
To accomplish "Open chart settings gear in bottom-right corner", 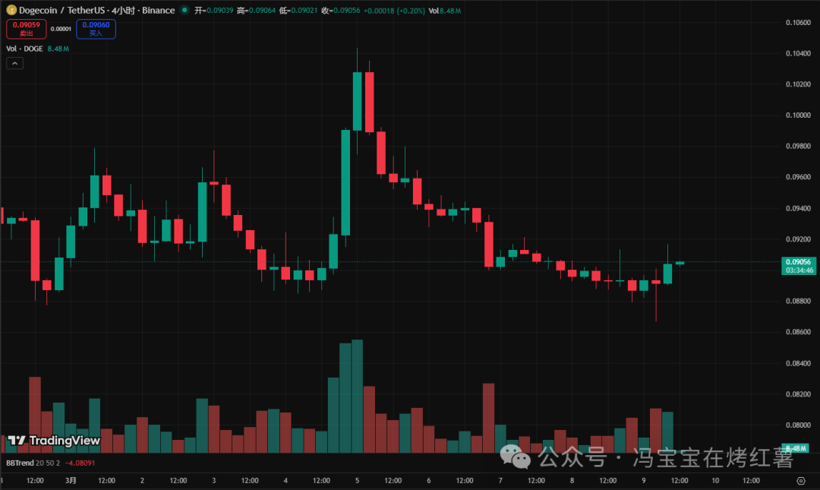I will (800, 480).
